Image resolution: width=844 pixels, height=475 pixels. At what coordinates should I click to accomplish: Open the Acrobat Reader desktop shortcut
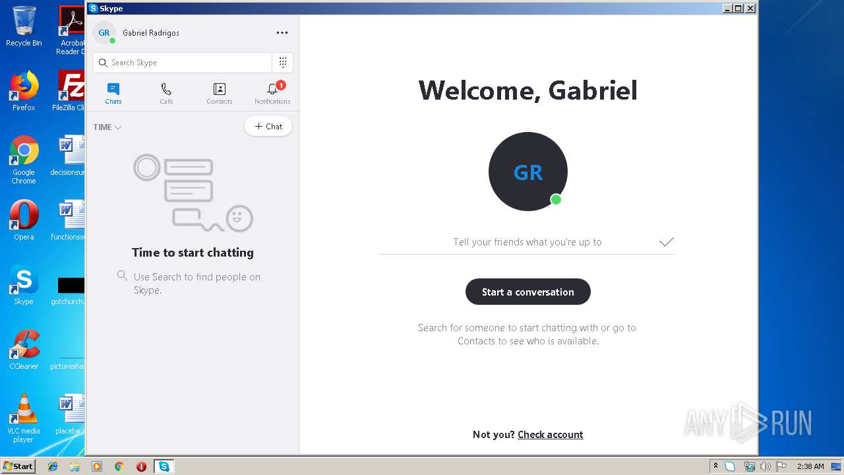click(x=71, y=30)
